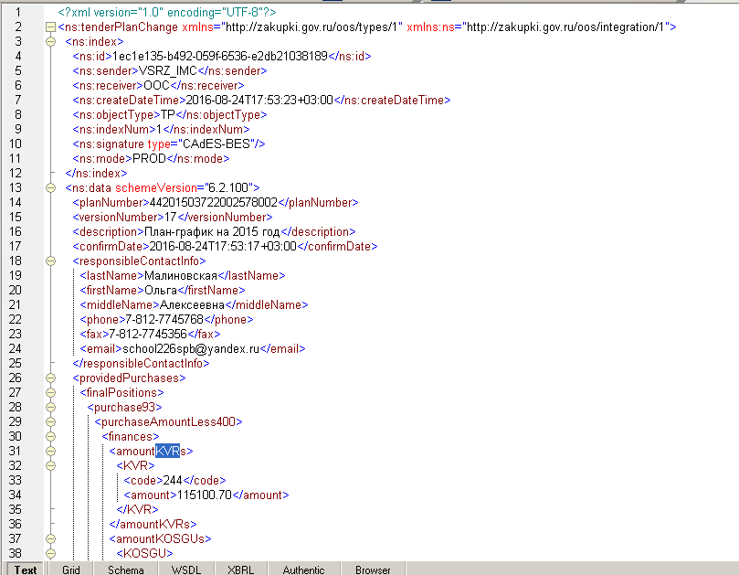Collapse the purchaseAmountLess400 fold marker

(x=50, y=422)
